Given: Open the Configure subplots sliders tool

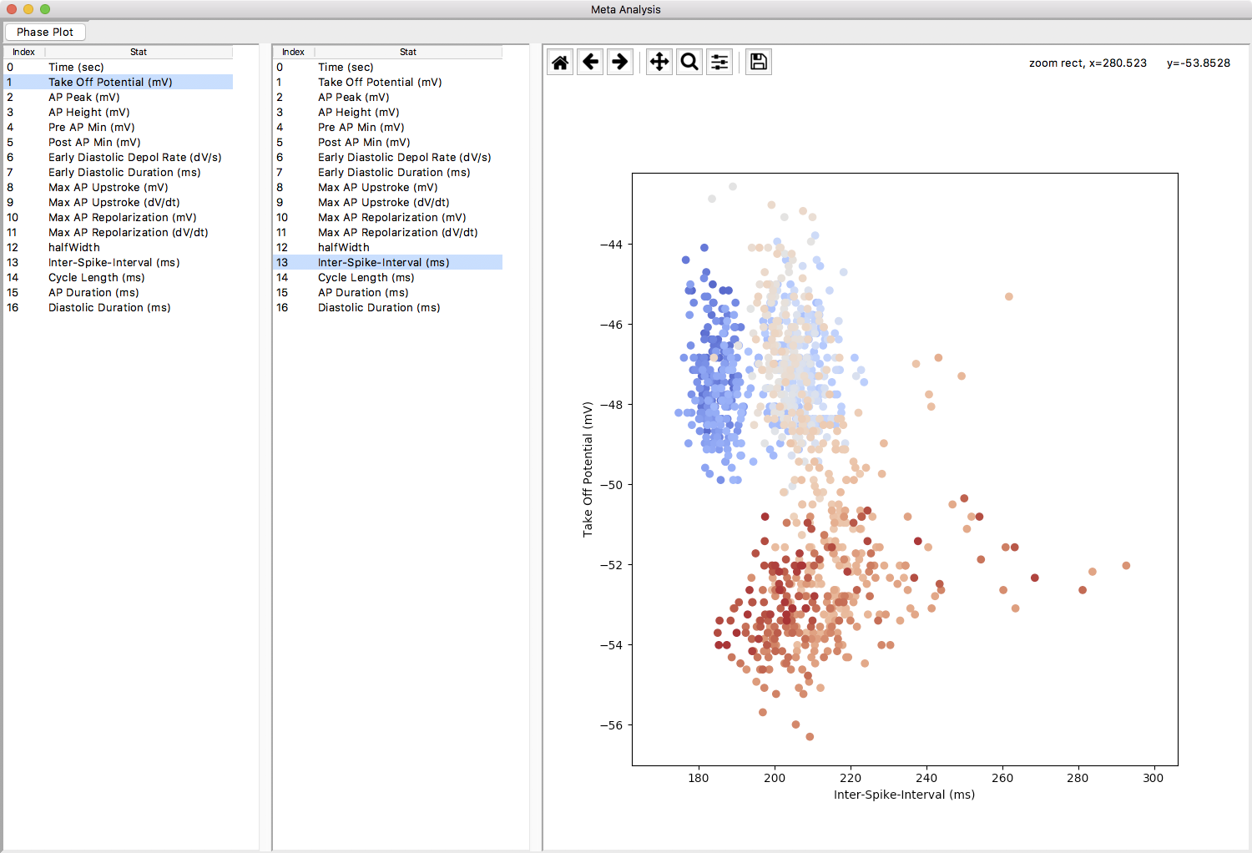Looking at the screenshot, I should point(719,62).
